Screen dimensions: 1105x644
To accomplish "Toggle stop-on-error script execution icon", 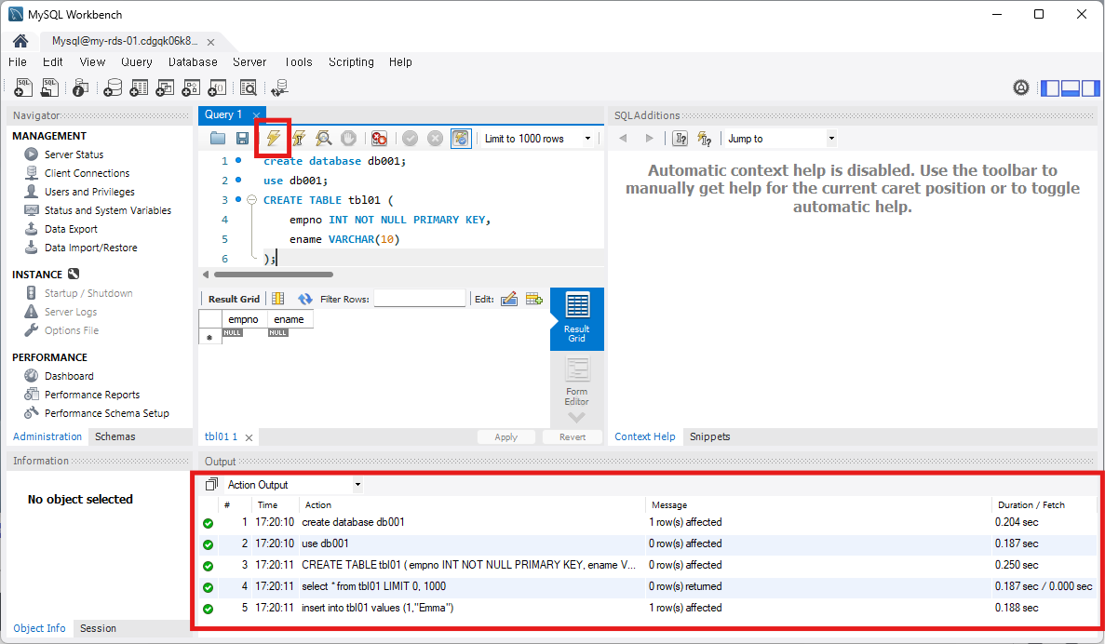I will coord(379,138).
